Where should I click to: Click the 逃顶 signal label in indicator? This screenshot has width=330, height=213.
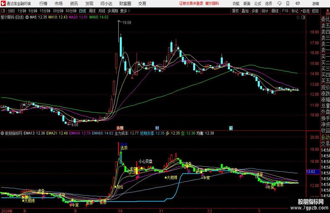tap(124, 148)
